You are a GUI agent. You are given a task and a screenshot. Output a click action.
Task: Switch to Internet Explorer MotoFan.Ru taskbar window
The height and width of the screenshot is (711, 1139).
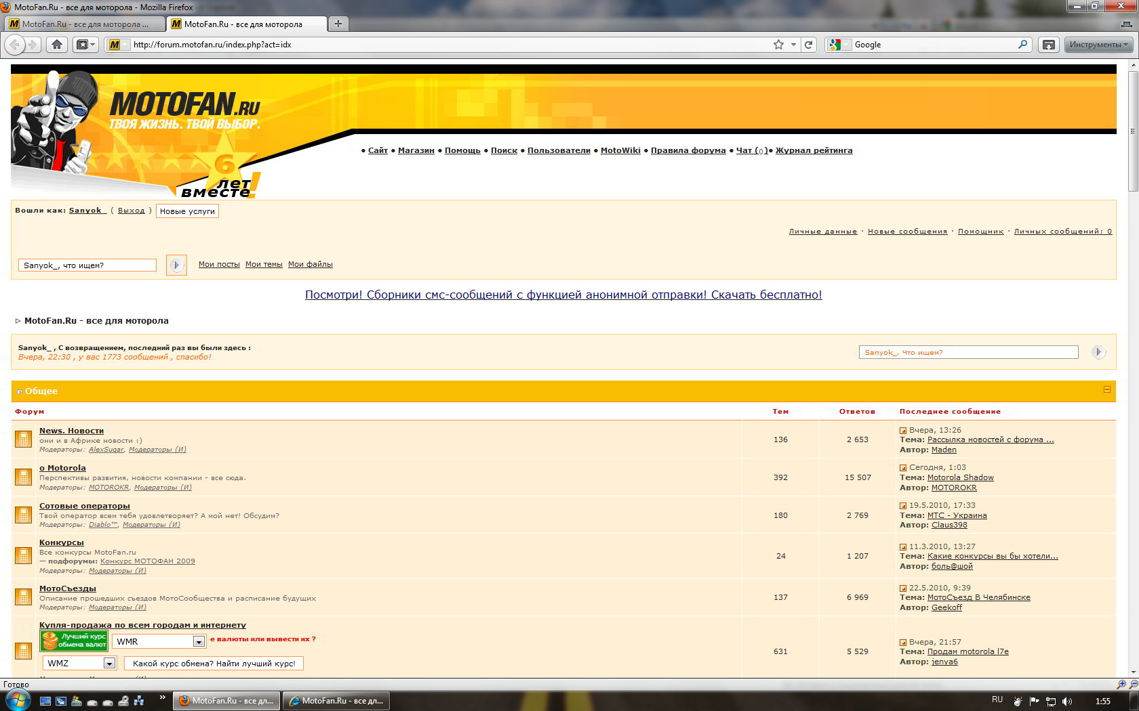[336, 701]
